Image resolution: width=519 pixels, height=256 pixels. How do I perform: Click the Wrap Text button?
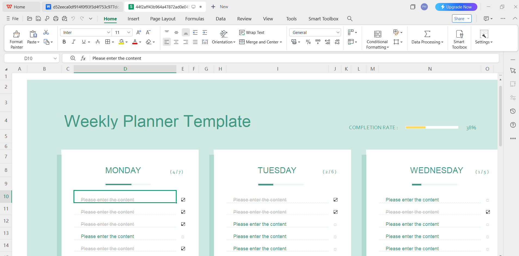tap(252, 33)
